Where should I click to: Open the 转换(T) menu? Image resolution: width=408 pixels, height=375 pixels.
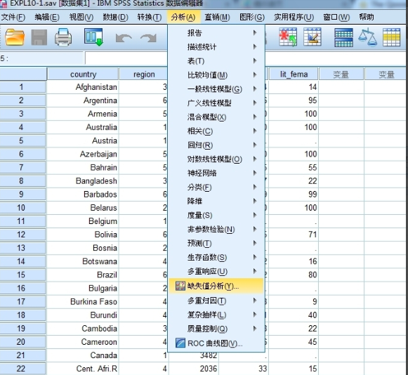tap(150, 17)
